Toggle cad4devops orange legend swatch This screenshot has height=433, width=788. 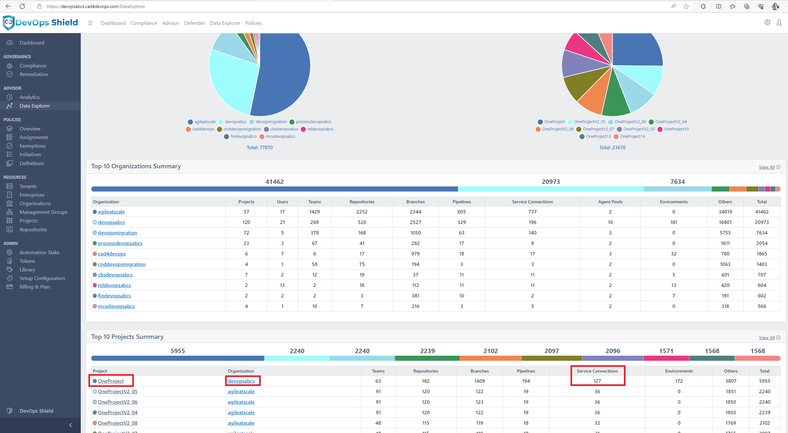[x=188, y=129]
